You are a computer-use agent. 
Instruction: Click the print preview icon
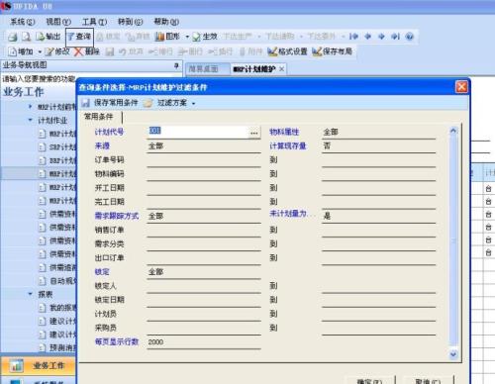point(26,37)
